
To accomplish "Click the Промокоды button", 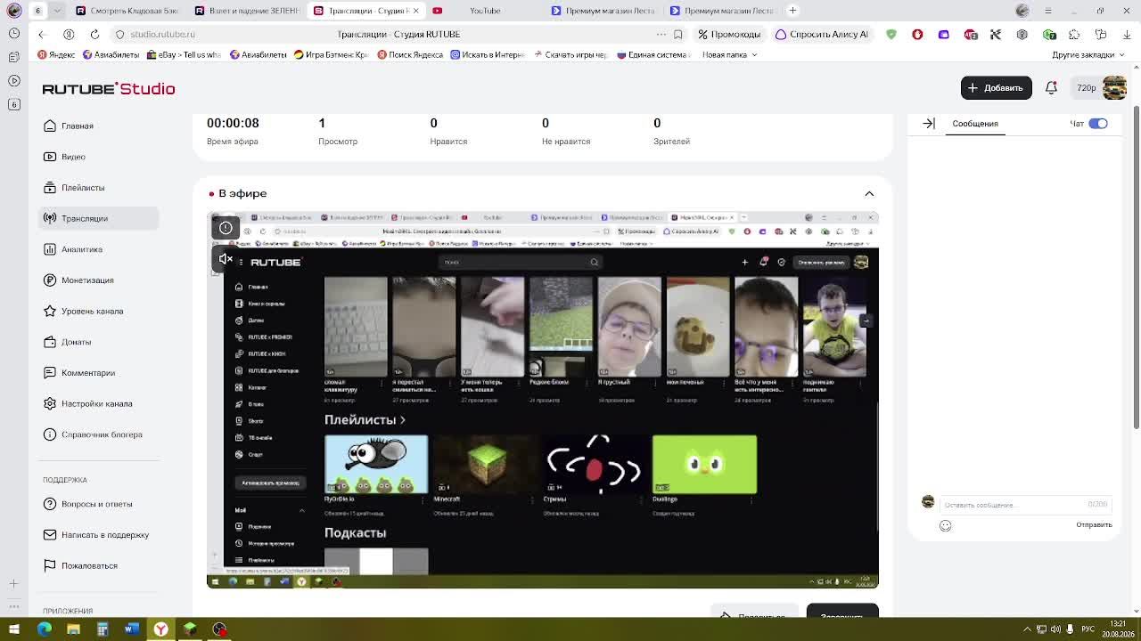I will 729,34.
